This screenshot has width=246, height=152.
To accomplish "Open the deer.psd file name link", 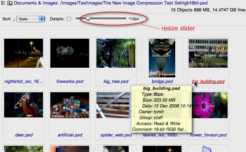I will (24, 135).
